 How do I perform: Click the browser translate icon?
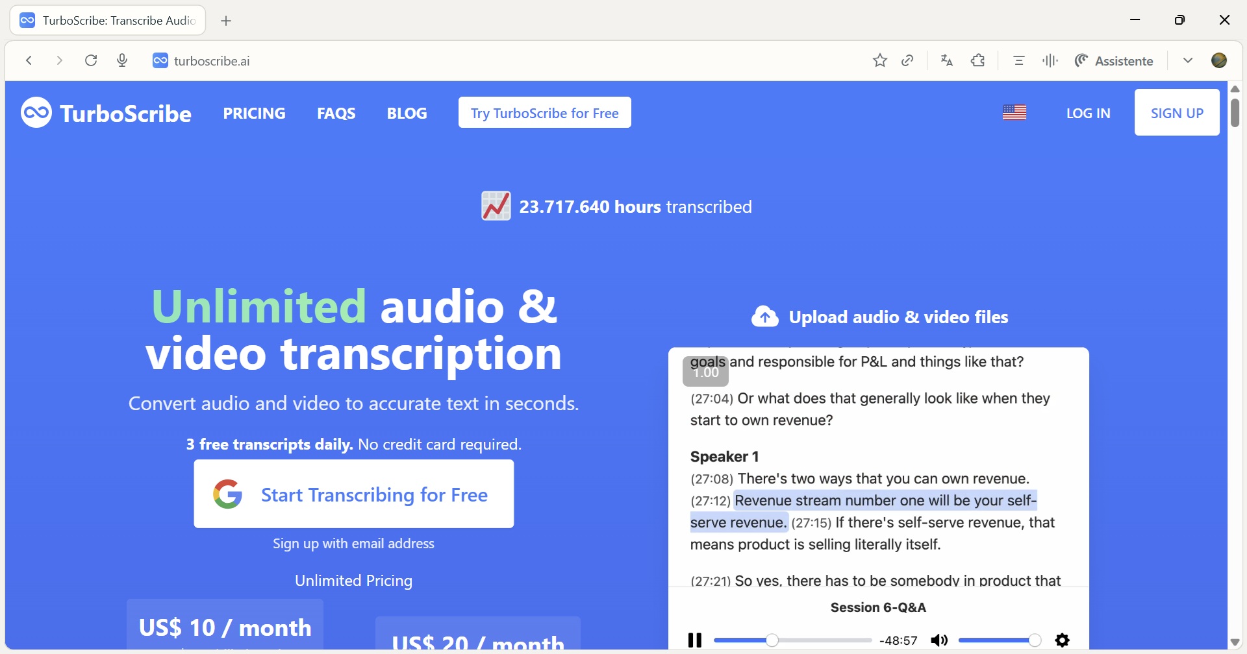tap(946, 60)
